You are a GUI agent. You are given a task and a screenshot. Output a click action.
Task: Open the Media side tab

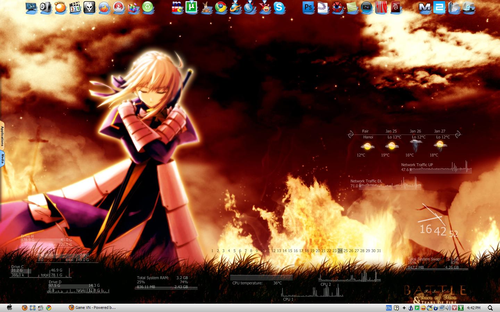coord(2,159)
